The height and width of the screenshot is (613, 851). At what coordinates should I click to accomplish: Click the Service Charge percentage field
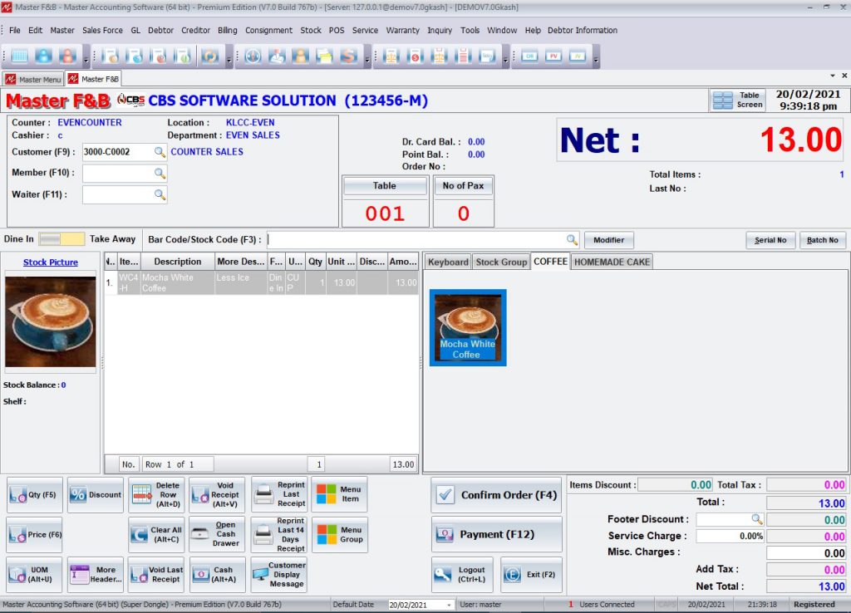[730, 536]
